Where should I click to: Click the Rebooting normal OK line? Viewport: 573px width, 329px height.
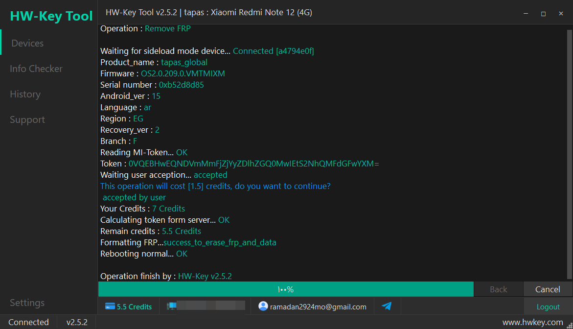tap(144, 254)
